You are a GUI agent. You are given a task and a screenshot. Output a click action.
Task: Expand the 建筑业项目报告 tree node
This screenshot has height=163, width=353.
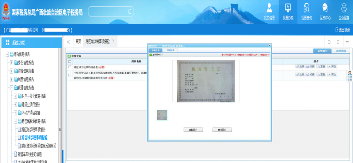point(15,105)
